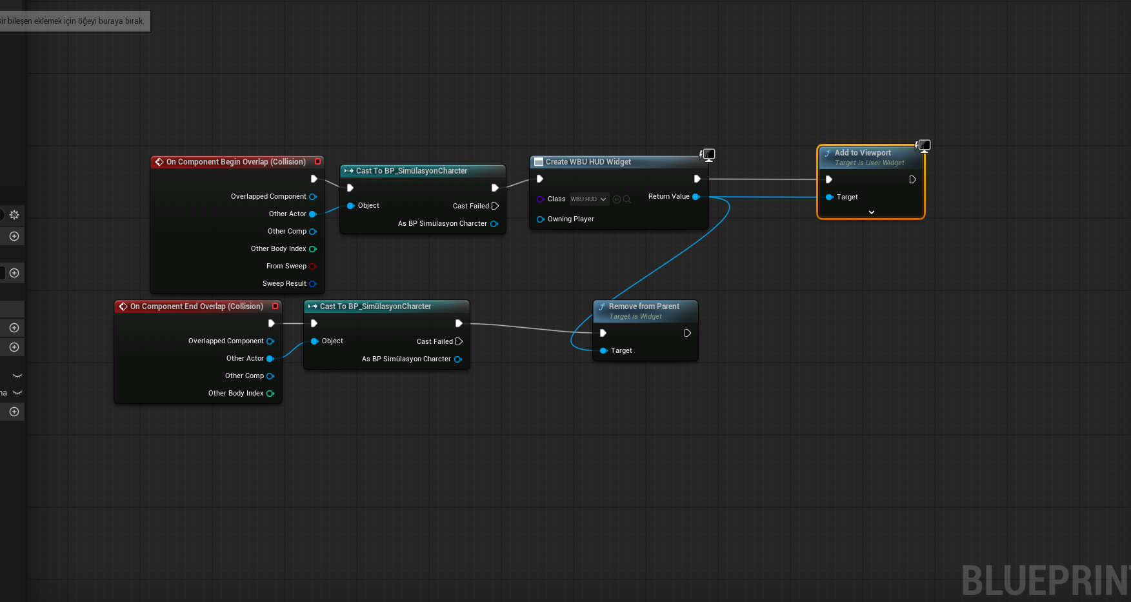Click exec input pin of Create WBU HUD Widget
1131x602 pixels.
[540, 179]
